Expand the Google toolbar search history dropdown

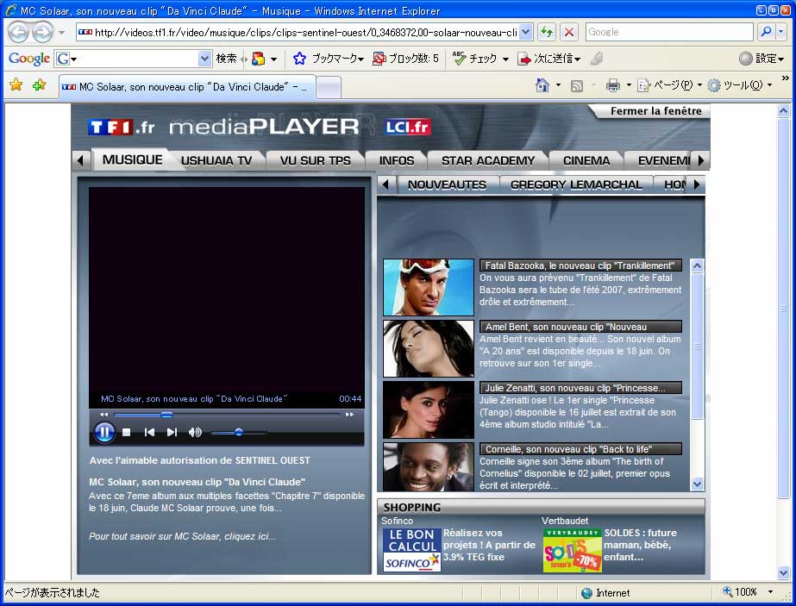click(204, 59)
